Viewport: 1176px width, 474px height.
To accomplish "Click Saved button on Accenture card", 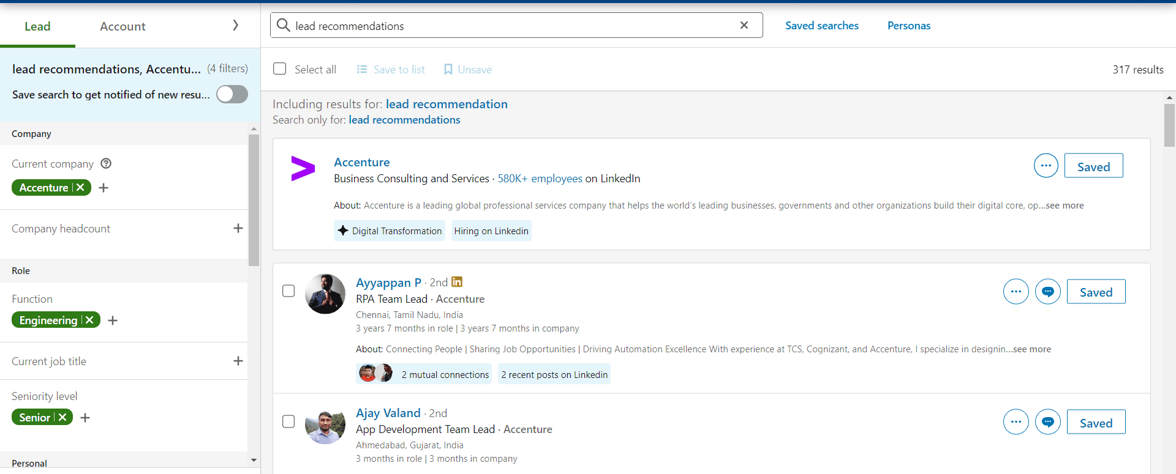I will pyautogui.click(x=1094, y=166).
